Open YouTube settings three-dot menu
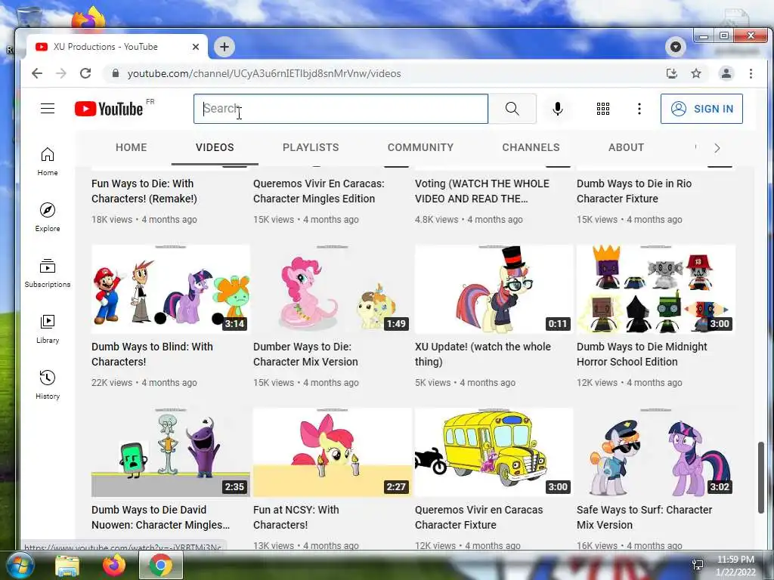774x580 pixels. (x=639, y=109)
